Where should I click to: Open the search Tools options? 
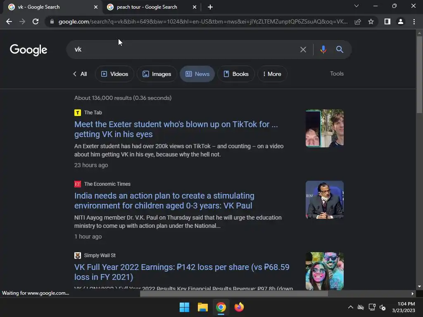(x=337, y=73)
